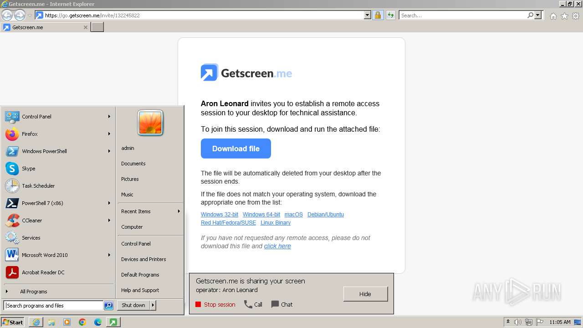Image resolution: width=583 pixels, height=328 pixels.
Task: Expand Windows PowerShell submenu arrow
Action: (109, 151)
